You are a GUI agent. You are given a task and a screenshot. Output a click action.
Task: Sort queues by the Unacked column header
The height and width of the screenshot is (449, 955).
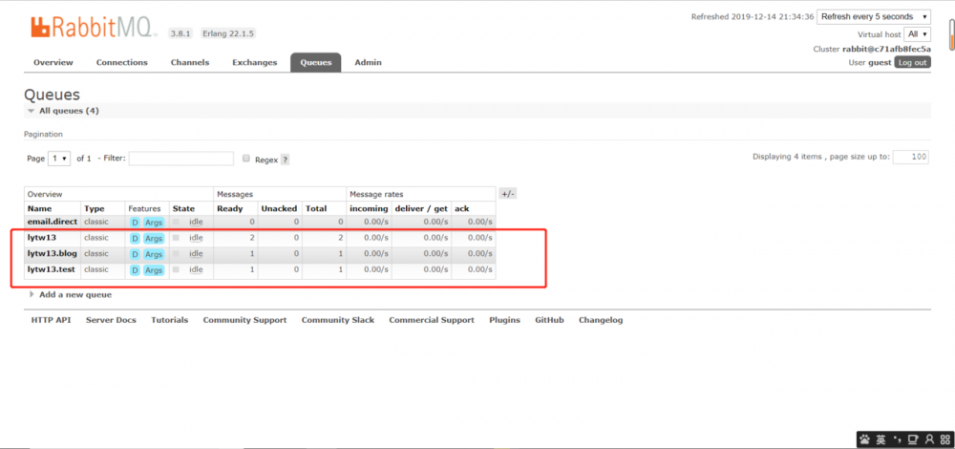[279, 208]
